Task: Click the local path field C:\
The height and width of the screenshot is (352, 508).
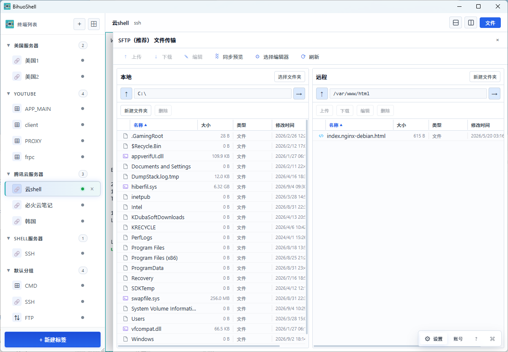Action: tap(213, 93)
